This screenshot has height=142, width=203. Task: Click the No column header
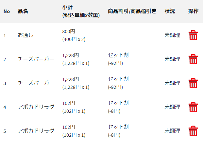point(7,11)
